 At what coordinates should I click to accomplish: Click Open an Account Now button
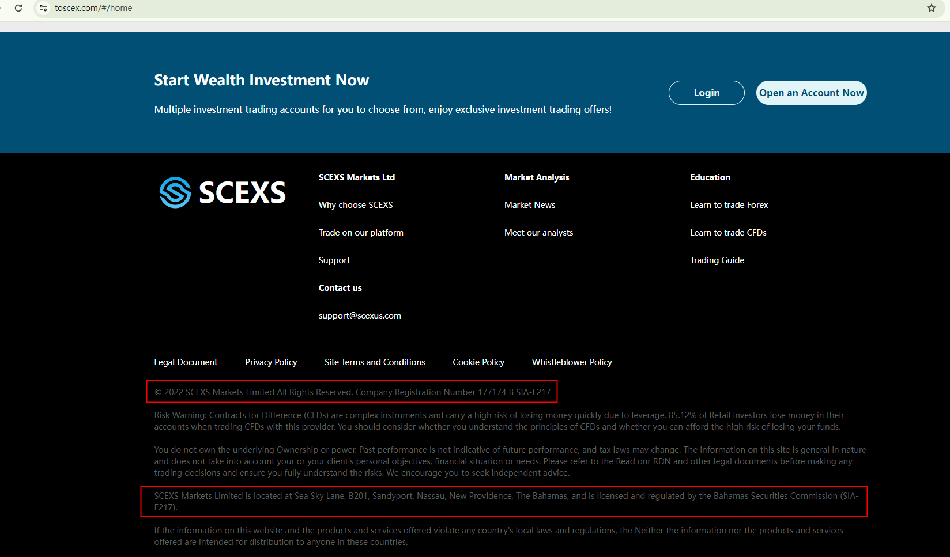(x=812, y=93)
